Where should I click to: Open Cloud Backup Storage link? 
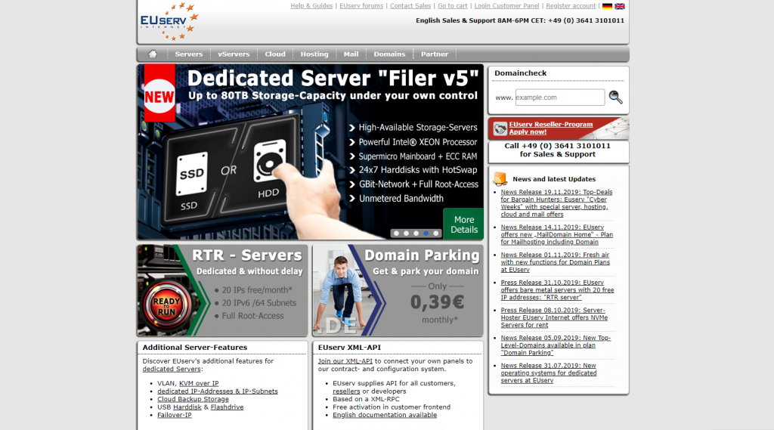click(193, 399)
